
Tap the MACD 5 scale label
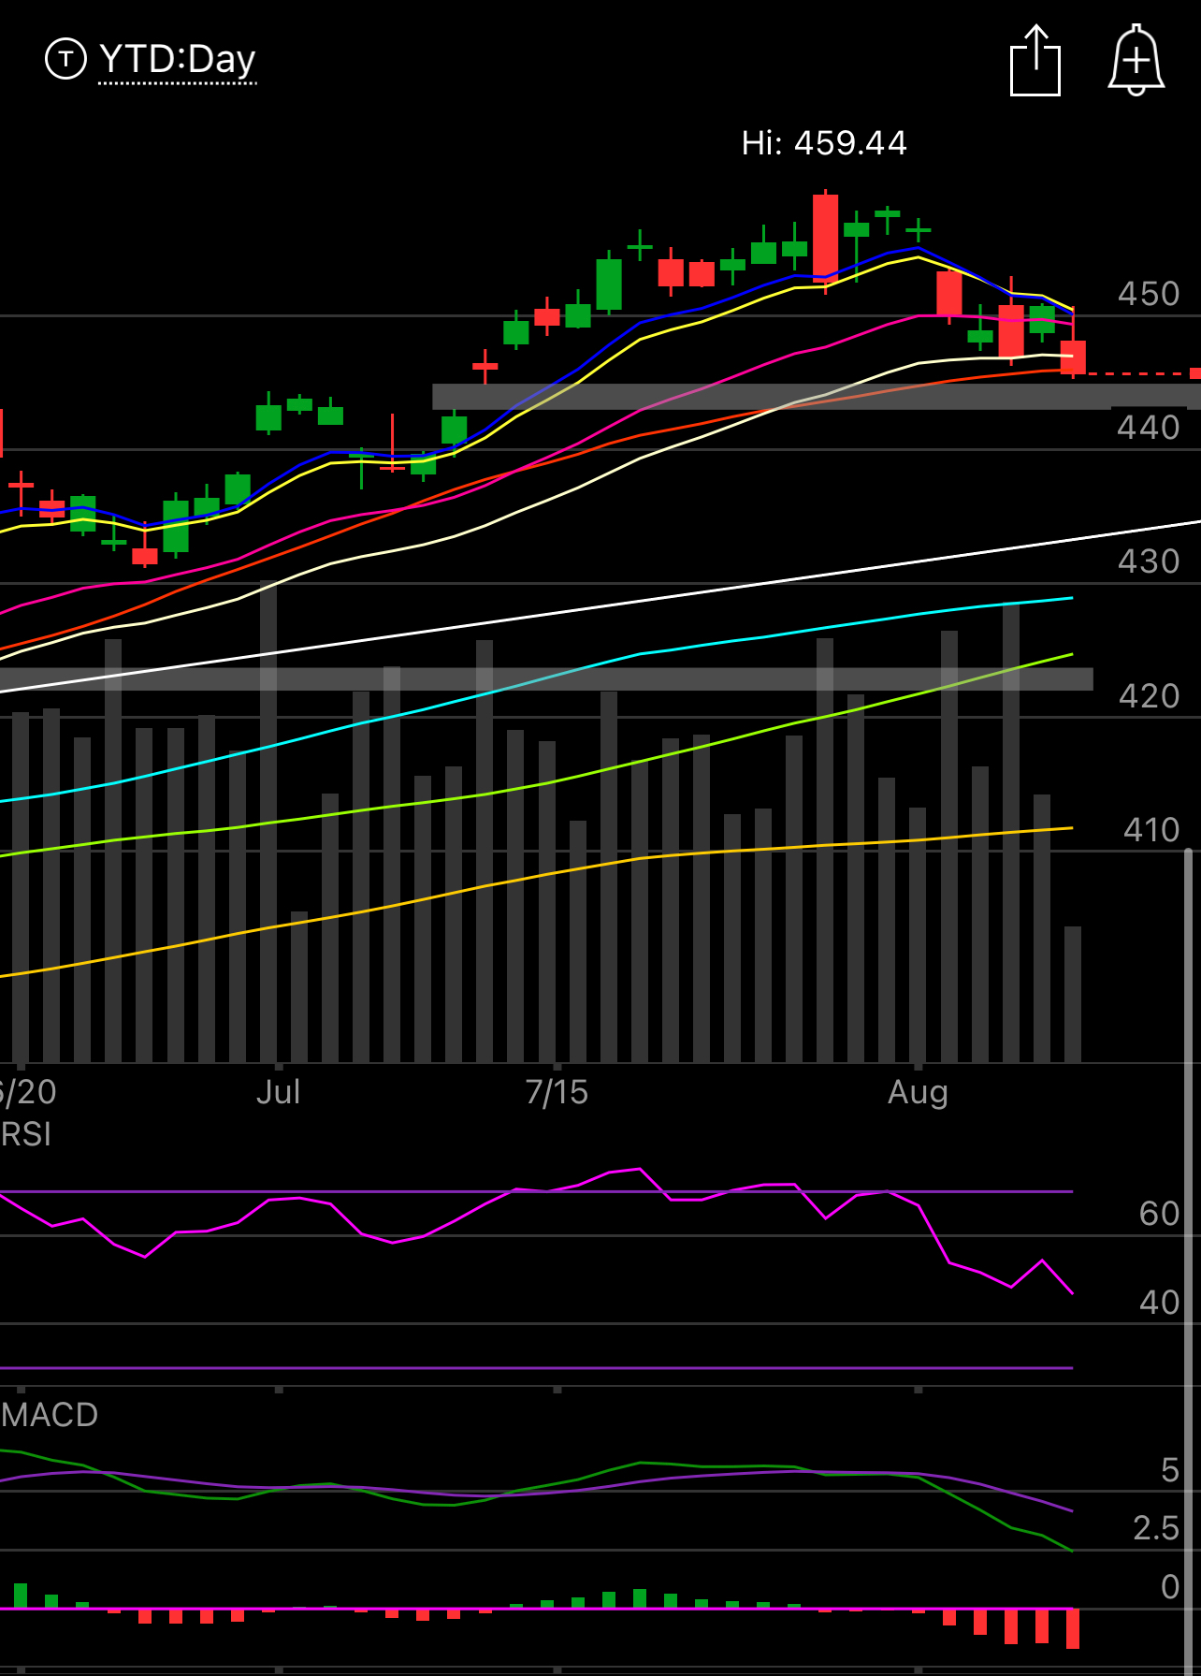tap(1169, 1470)
